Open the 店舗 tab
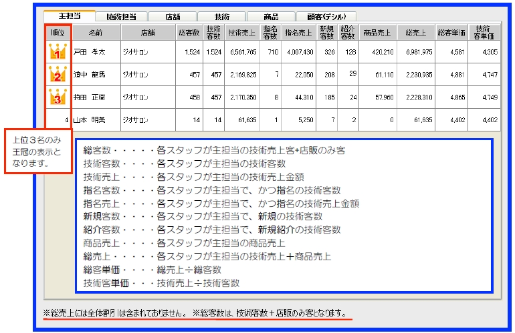Screen dimensions: 515x333 pyautogui.click(x=171, y=16)
